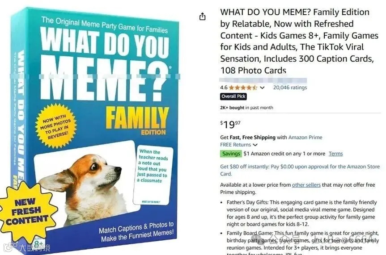Viewport: 386px width, 255px height.
Task: Click the five-star rating icons
Action: [243, 88]
